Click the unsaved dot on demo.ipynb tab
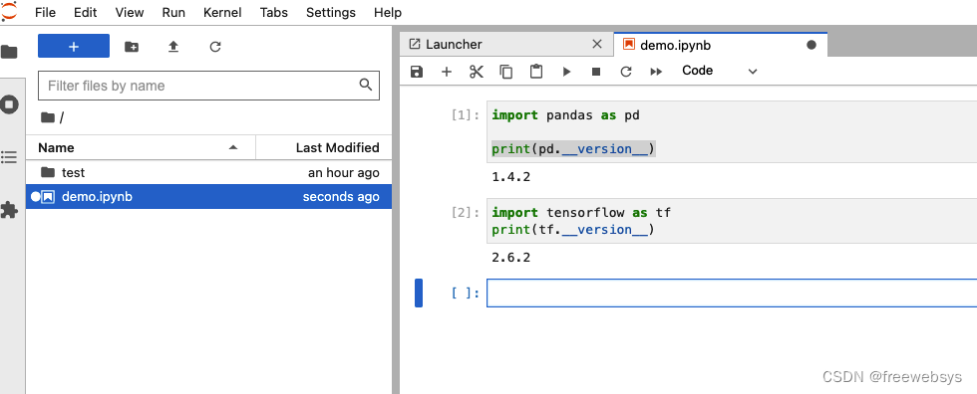This screenshot has height=394, width=977. (812, 45)
